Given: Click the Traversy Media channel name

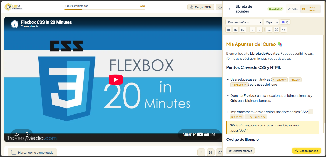Looking at the screenshot, I should click(x=30, y=27).
